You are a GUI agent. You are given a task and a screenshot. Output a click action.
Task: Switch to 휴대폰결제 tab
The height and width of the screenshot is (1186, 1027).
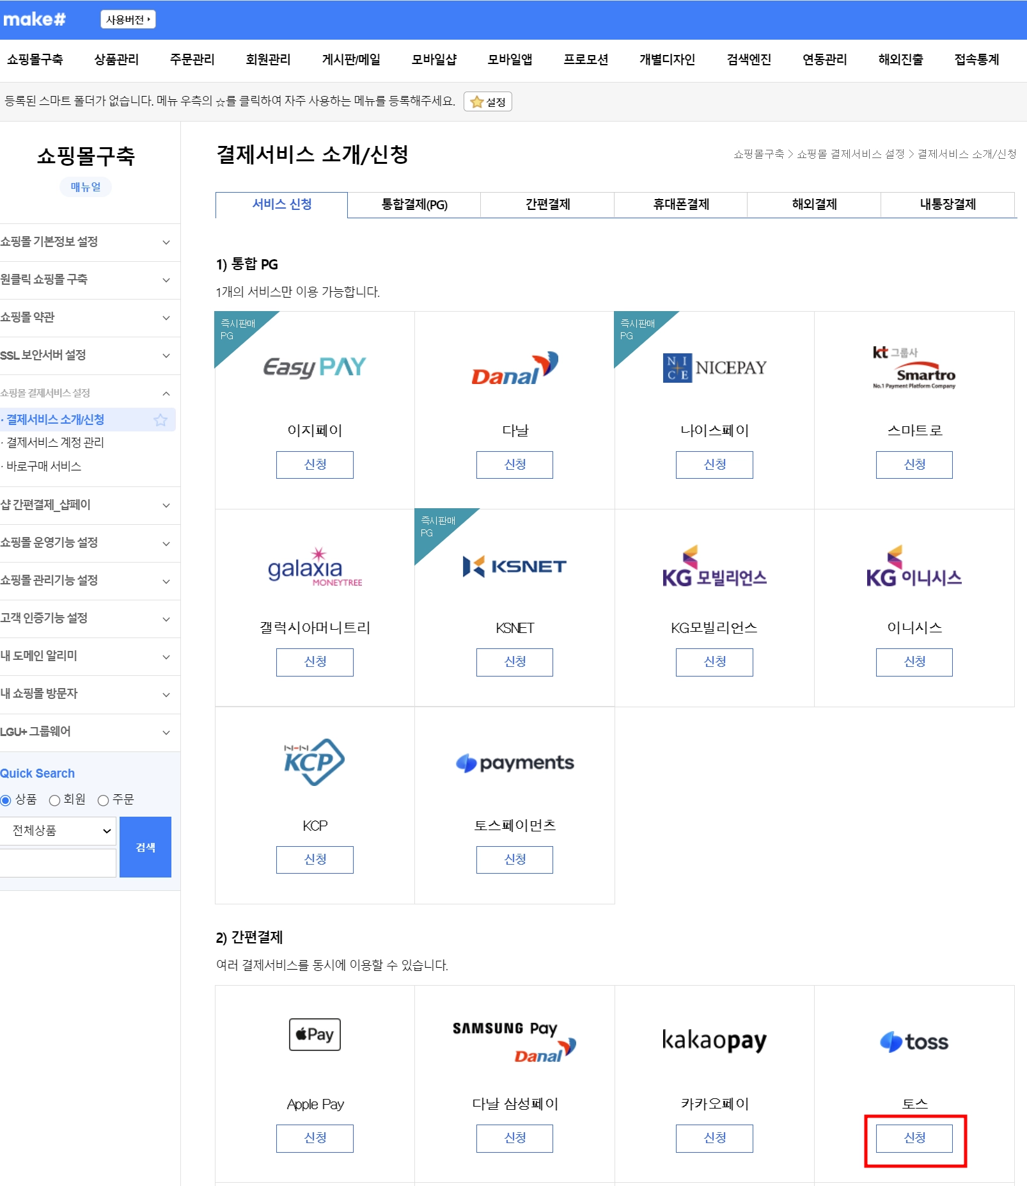681,205
